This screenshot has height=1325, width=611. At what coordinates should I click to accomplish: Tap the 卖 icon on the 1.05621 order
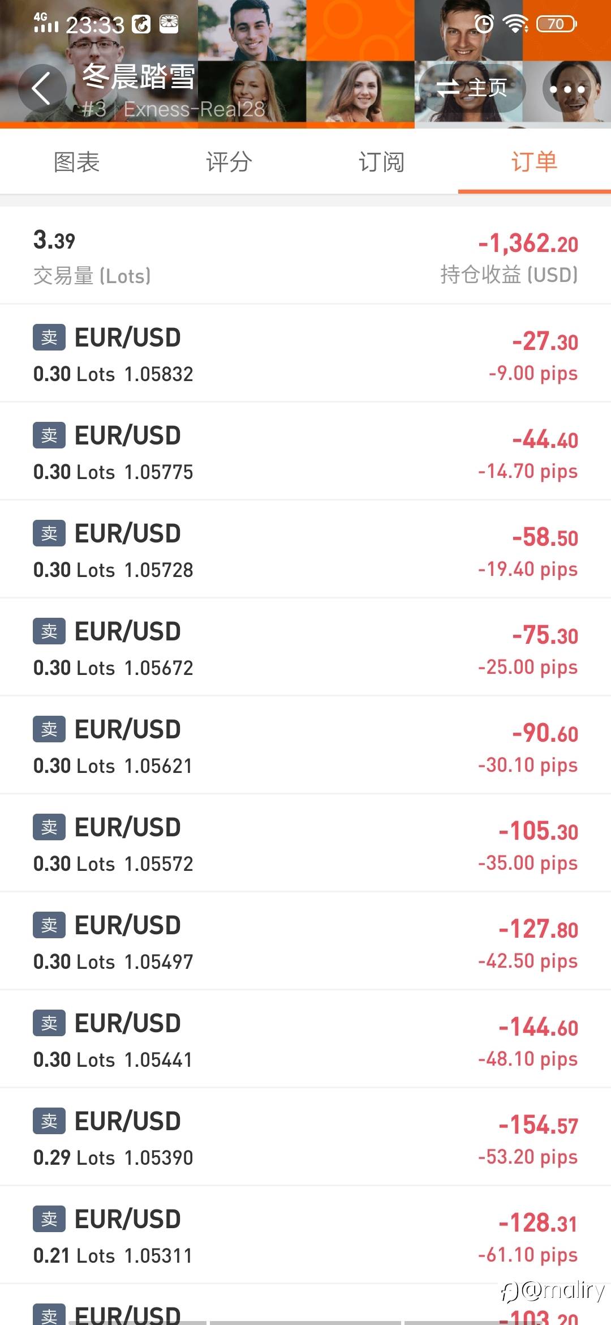pyautogui.click(x=49, y=729)
